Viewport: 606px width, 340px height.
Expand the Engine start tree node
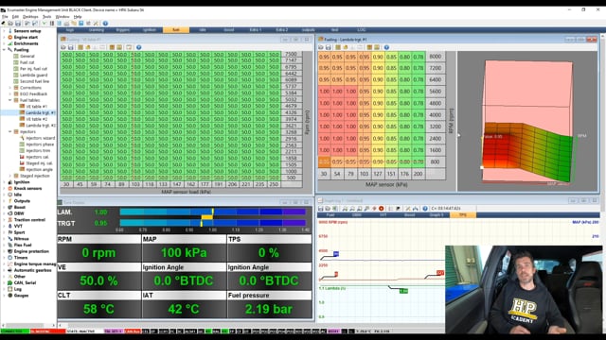(x=4, y=38)
